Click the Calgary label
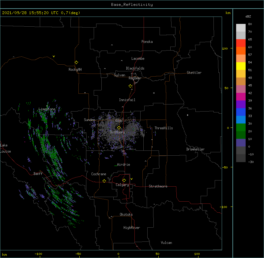The height and width of the screenshot is (258, 264). [122, 185]
